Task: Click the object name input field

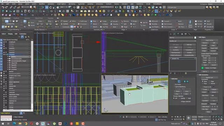Action: point(181,37)
